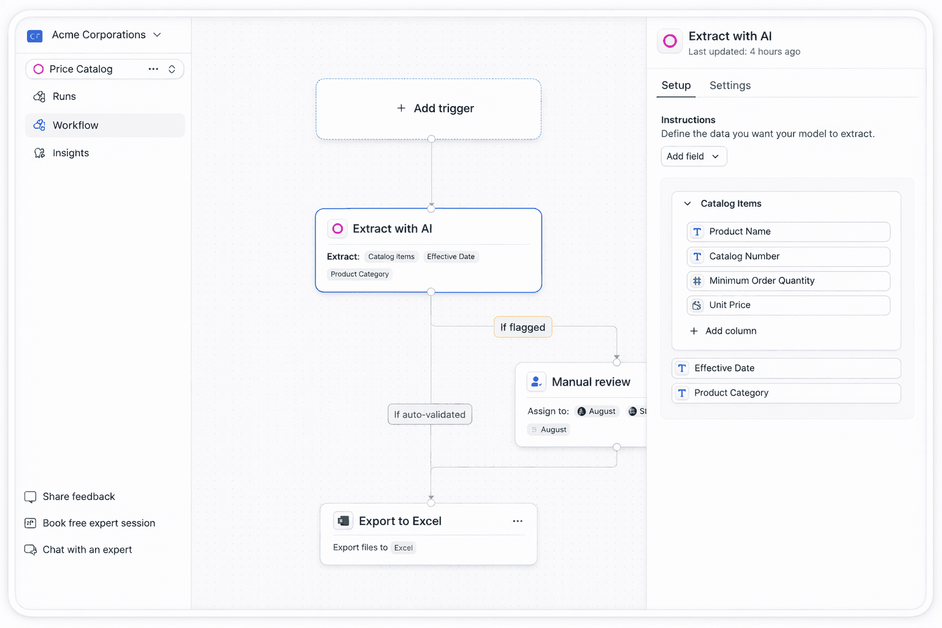
Task: Click the August assignee chip in Manual review
Action: pos(596,411)
